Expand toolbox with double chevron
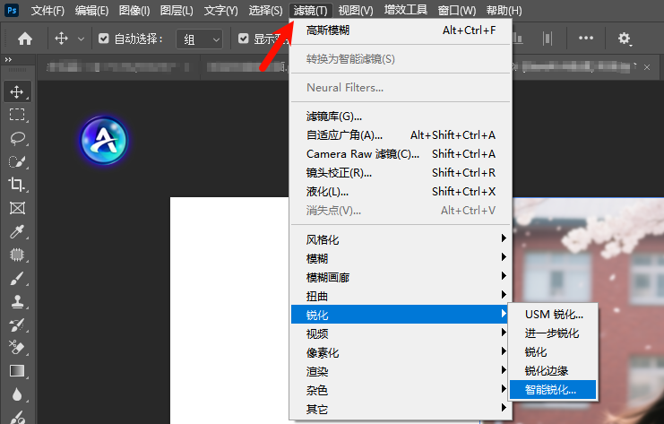This screenshot has width=664, height=424. (8, 60)
